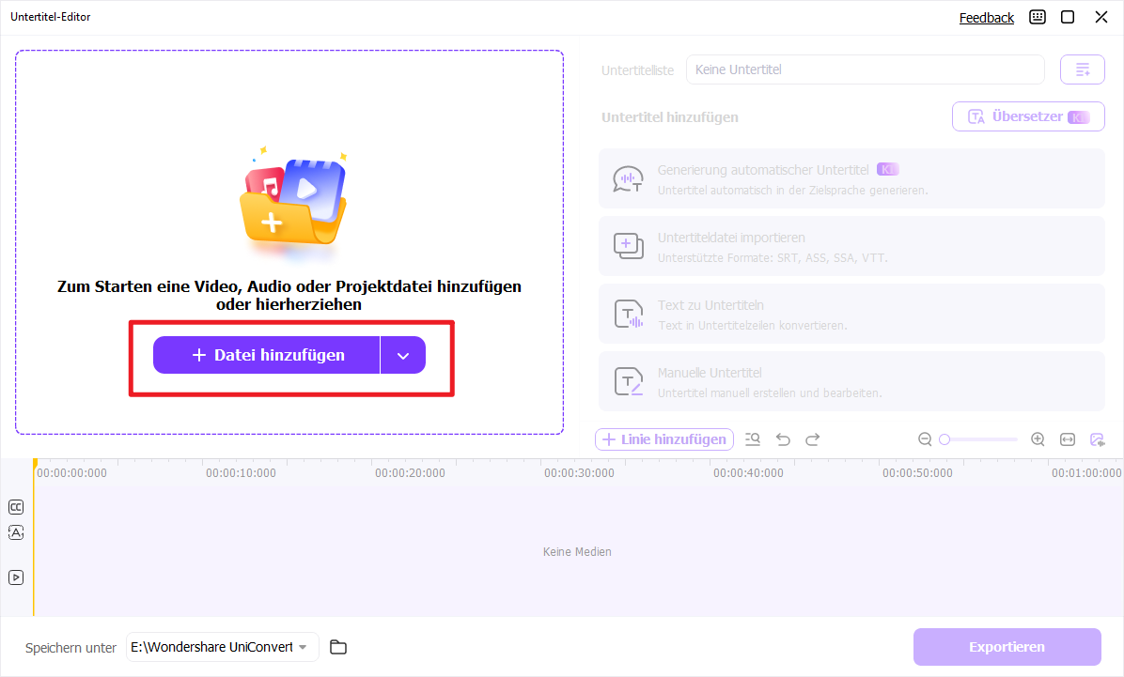Toggle the video track play icon
This screenshot has height=677, width=1124.
coord(16,577)
